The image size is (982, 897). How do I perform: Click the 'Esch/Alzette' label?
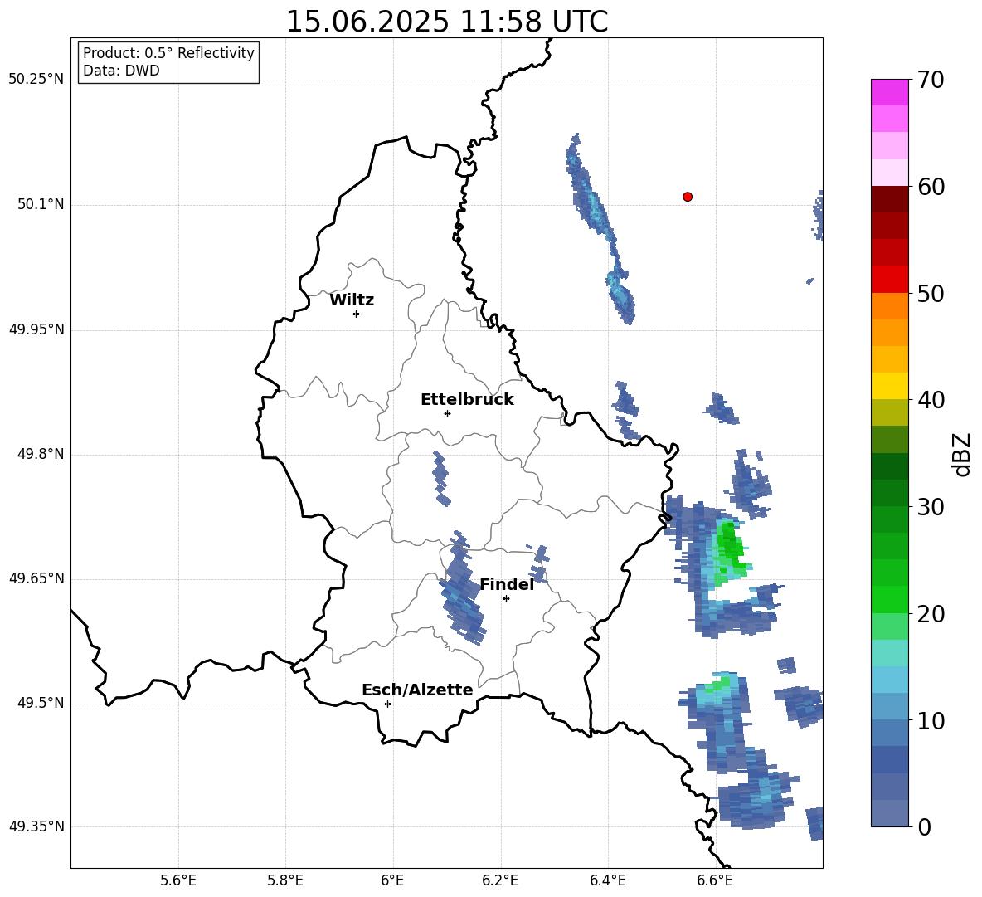click(x=417, y=690)
